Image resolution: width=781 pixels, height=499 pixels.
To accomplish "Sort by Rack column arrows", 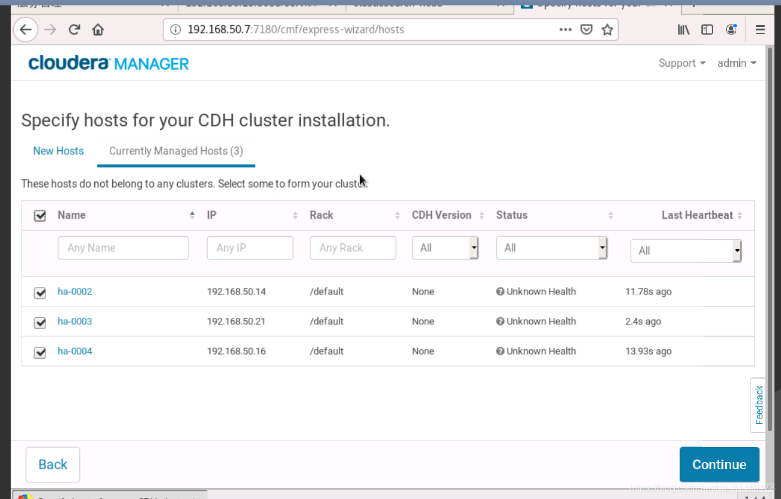I will click(x=397, y=215).
